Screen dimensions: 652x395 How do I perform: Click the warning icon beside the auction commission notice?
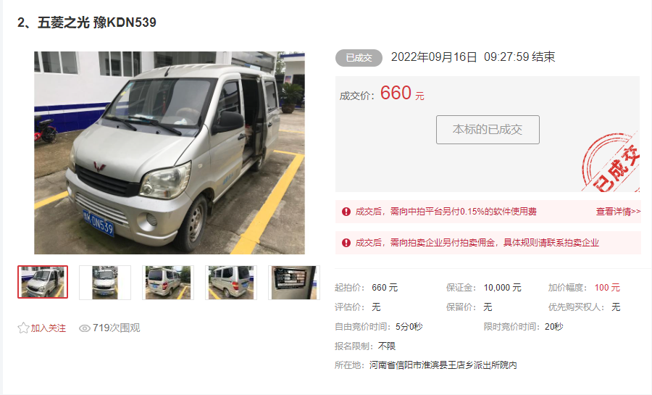point(346,243)
